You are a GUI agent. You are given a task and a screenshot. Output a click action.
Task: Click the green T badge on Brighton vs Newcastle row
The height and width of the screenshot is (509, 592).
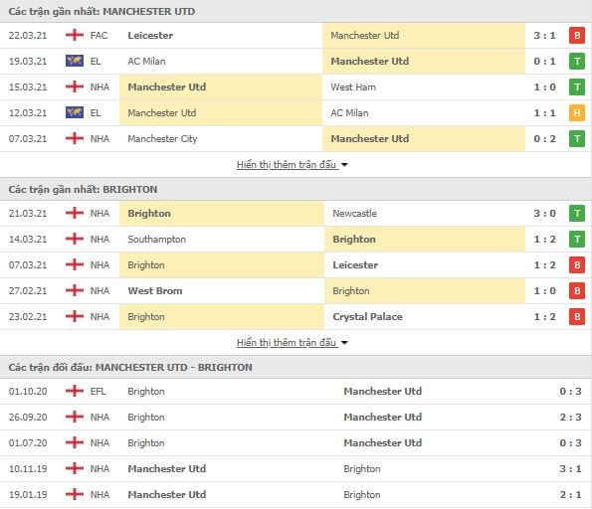[x=577, y=213]
